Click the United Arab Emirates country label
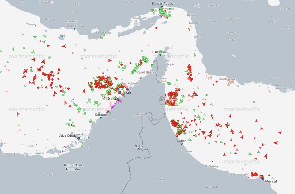This screenshot has width=295, height=194. tap(76, 166)
